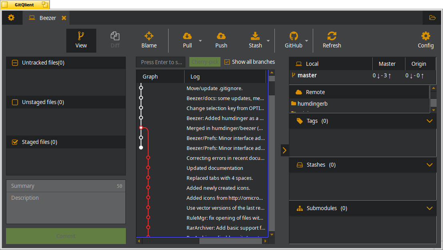Click the Local branches header
This screenshot has height=250, width=443.
pos(331,64)
